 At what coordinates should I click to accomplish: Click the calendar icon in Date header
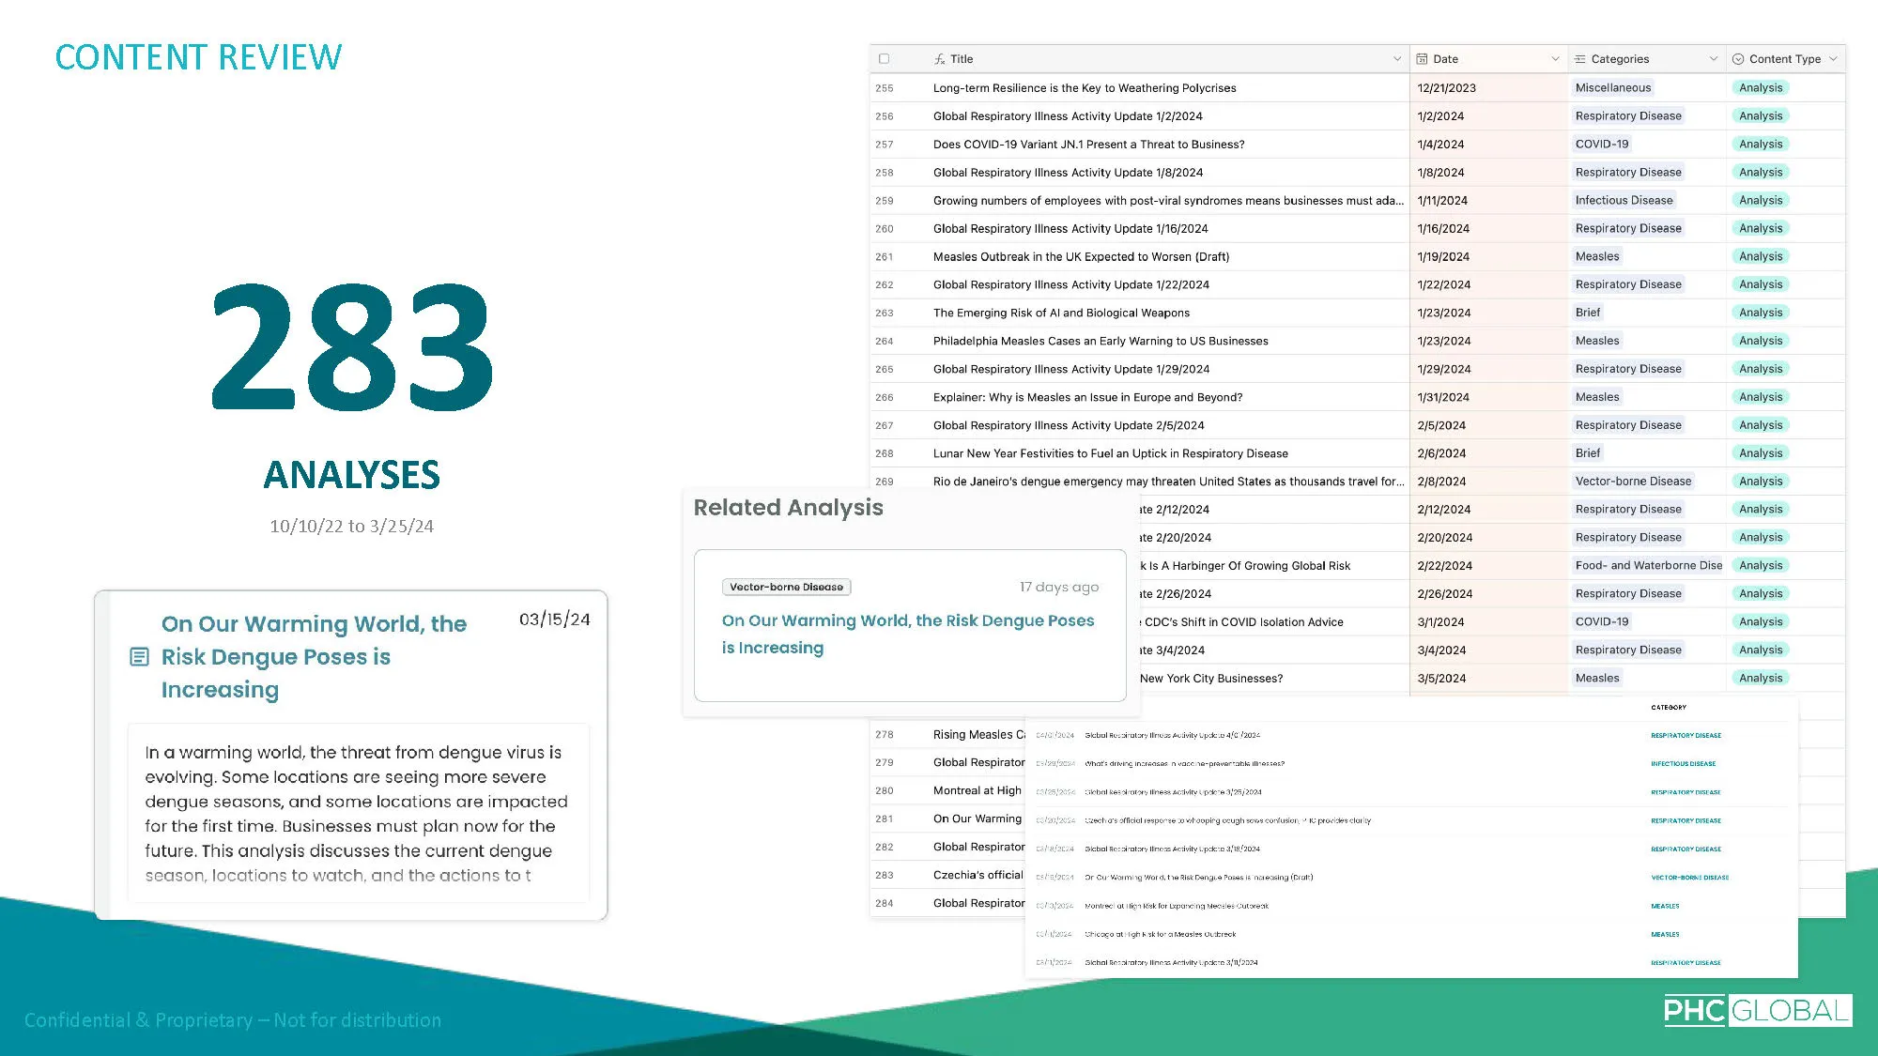pyautogui.click(x=1423, y=59)
